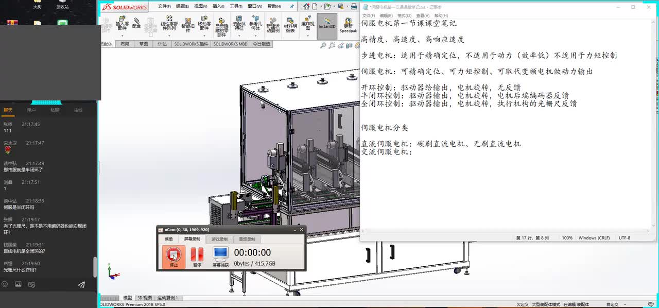Open the SolidWorks 窗口(W) menu
The width and height of the screenshot is (659, 308).
pyautogui.click(x=254, y=7)
